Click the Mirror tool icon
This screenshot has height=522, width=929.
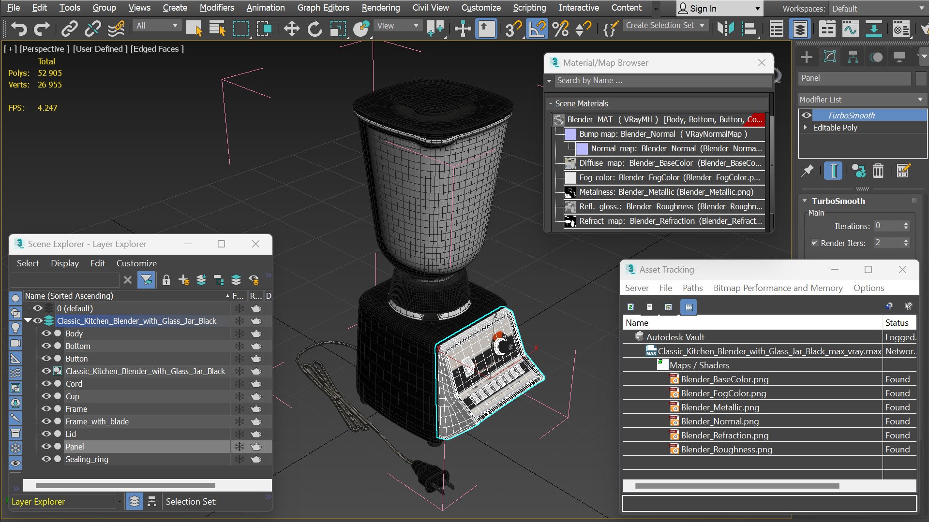coord(726,29)
